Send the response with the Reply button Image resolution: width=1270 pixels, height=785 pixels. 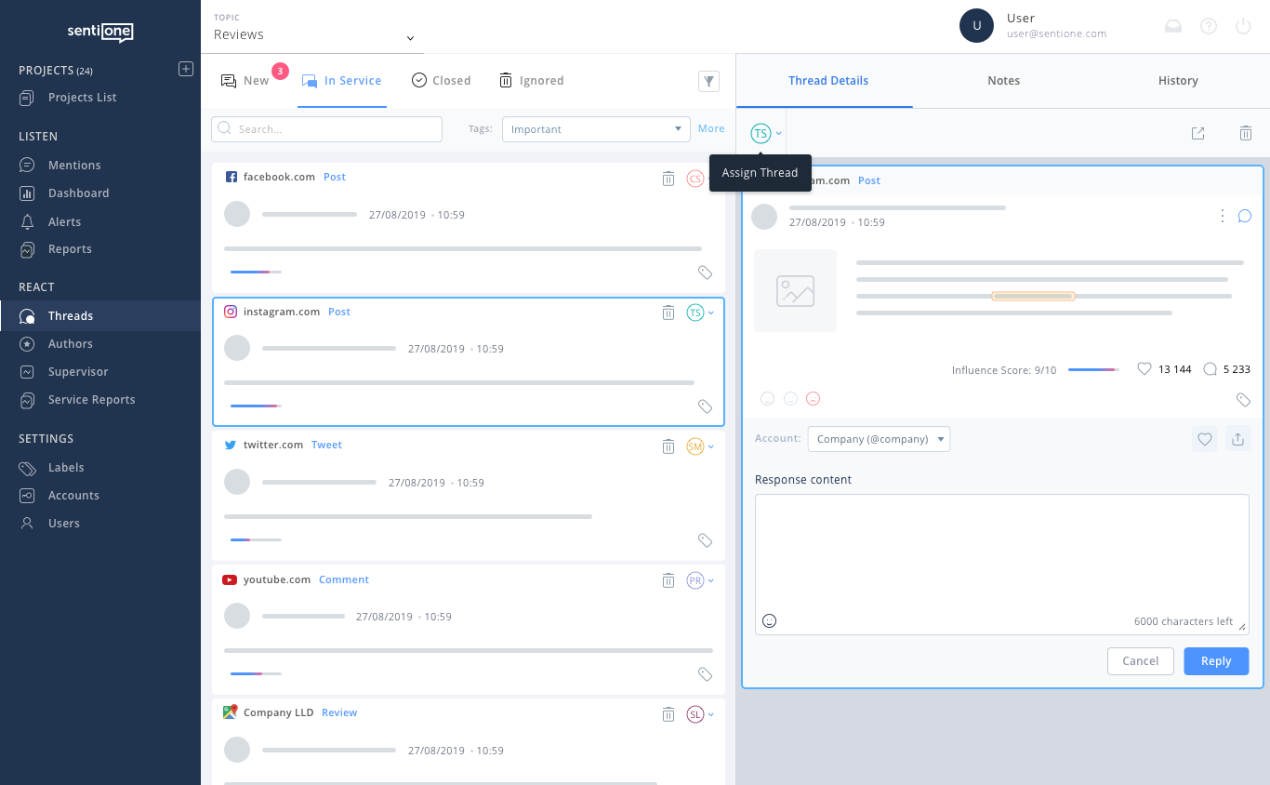pyautogui.click(x=1216, y=660)
